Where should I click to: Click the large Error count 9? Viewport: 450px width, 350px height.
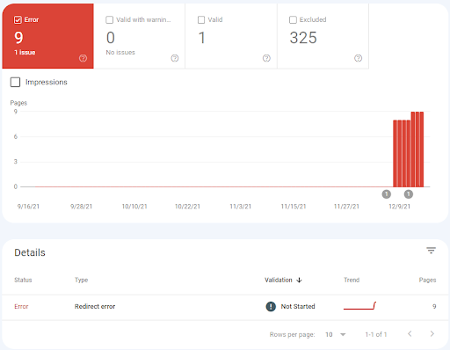18,38
